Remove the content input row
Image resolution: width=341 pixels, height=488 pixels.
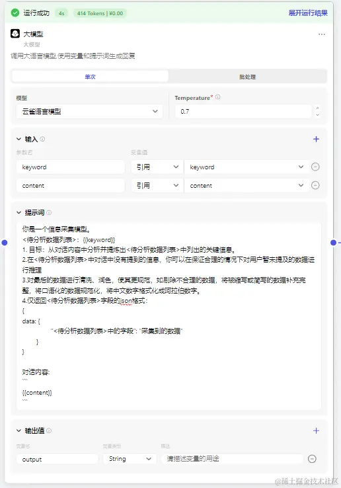click(x=315, y=186)
